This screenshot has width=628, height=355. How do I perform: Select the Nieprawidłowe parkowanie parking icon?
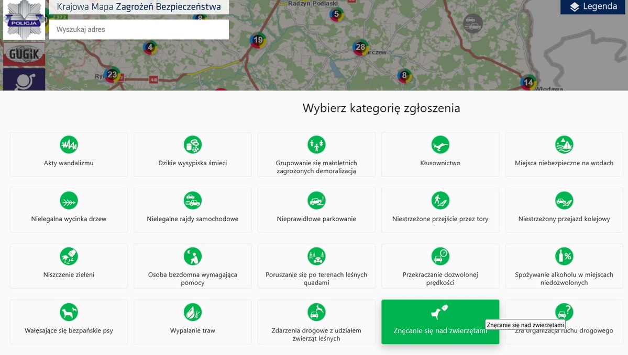[x=316, y=200]
